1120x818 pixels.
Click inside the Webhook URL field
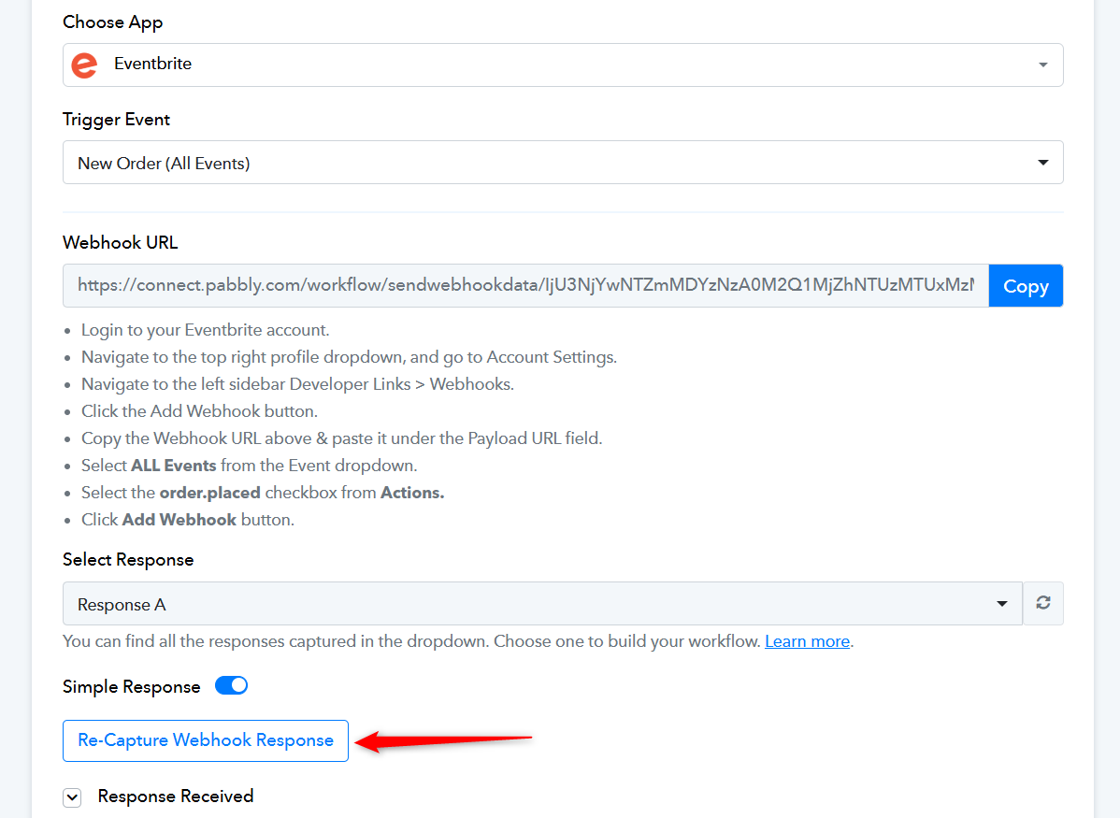point(525,286)
